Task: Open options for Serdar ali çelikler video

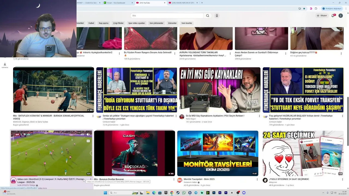Action: pyautogui.click(x=176, y=116)
